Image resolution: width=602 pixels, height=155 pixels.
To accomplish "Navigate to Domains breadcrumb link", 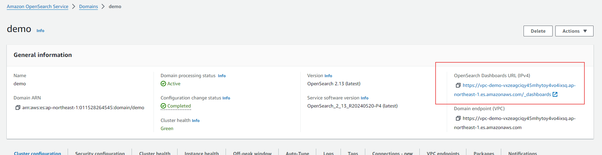I will (x=88, y=6).
